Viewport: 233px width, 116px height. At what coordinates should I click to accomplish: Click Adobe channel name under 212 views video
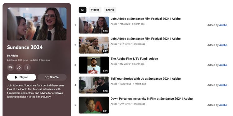pyautogui.click(x=114, y=64)
